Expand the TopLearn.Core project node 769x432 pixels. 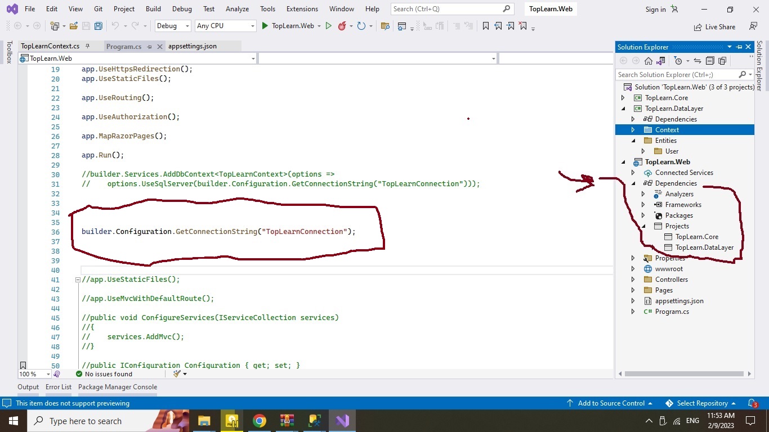[623, 98]
